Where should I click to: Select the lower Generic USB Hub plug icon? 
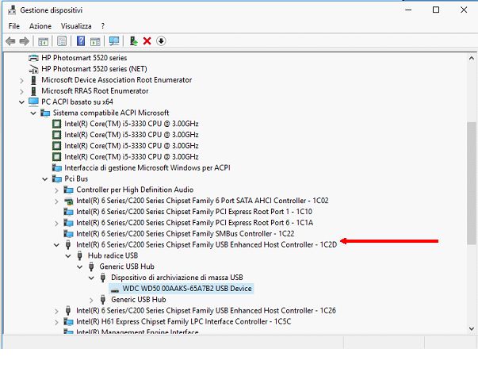103,300
